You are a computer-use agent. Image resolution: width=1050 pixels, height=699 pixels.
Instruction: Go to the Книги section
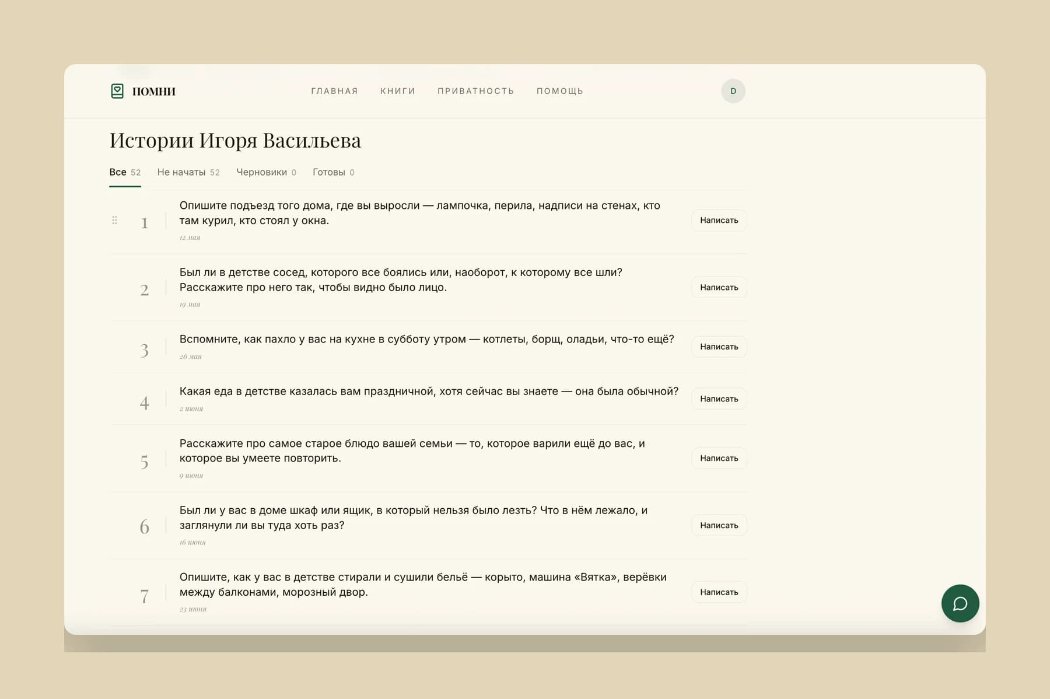coord(398,91)
